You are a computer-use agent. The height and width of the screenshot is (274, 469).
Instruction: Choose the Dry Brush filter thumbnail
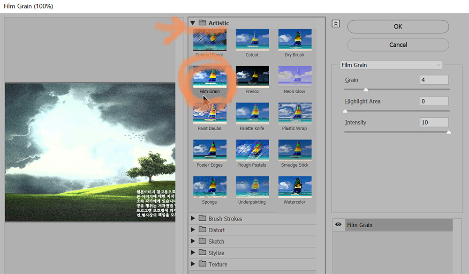coord(295,40)
